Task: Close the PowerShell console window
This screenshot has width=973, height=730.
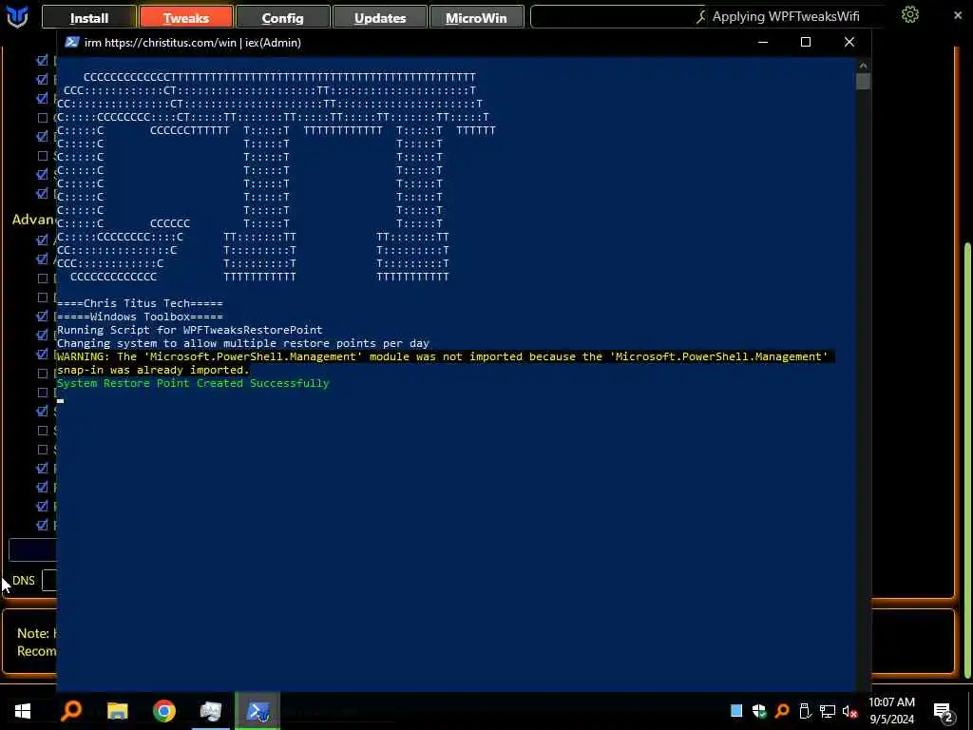Action: [x=849, y=42]
